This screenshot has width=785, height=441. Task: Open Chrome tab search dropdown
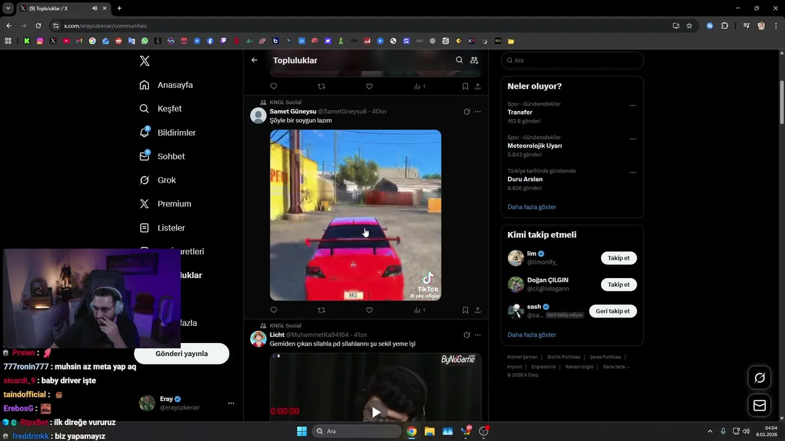coord(8,9)
